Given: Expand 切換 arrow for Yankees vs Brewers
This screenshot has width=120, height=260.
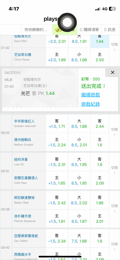Looking at the screenshot, I should point(114,171).
